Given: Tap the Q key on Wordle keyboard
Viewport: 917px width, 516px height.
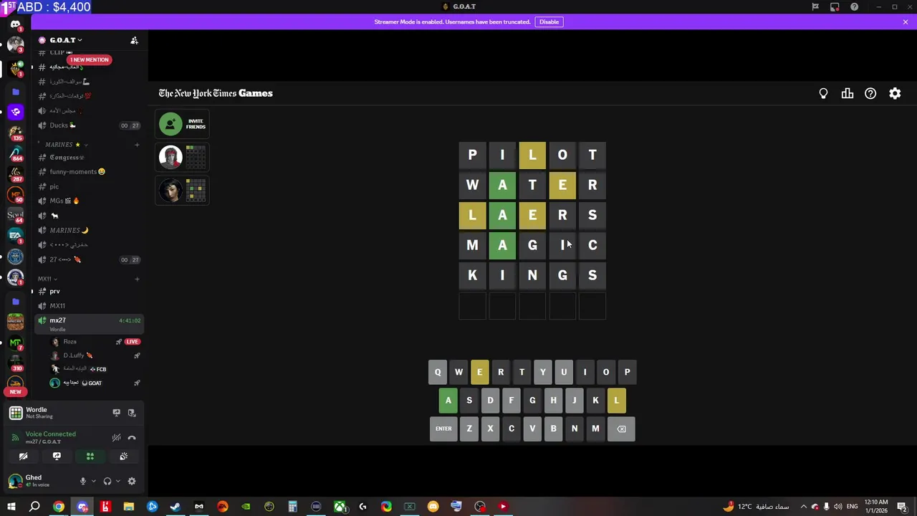Looking at the screenshot, I should pos(438,372).
